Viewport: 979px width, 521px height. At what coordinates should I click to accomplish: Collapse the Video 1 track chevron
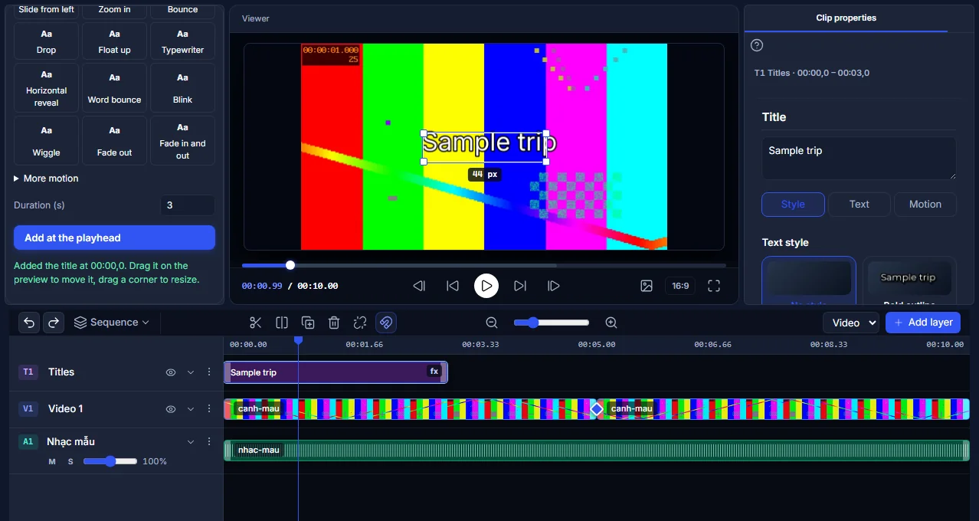click(x=191, y=409)
